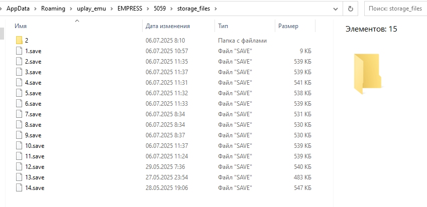This screenshot has height=207, width=427.
Task: Sort by Дата изменения column header
Action: 167,26
